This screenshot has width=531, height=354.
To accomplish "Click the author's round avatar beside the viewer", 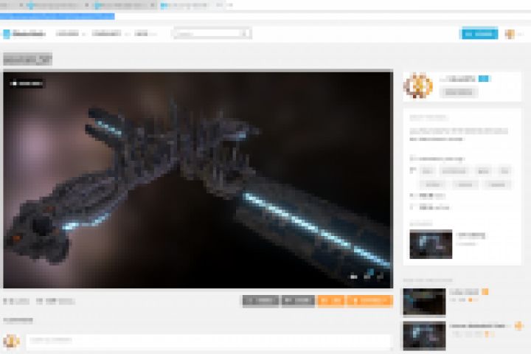I will click(418, 86).
